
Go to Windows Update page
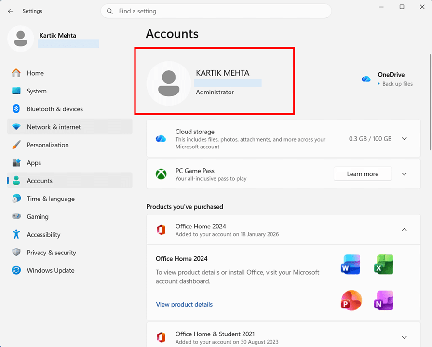pyautogui.click(x=51, y=270)
